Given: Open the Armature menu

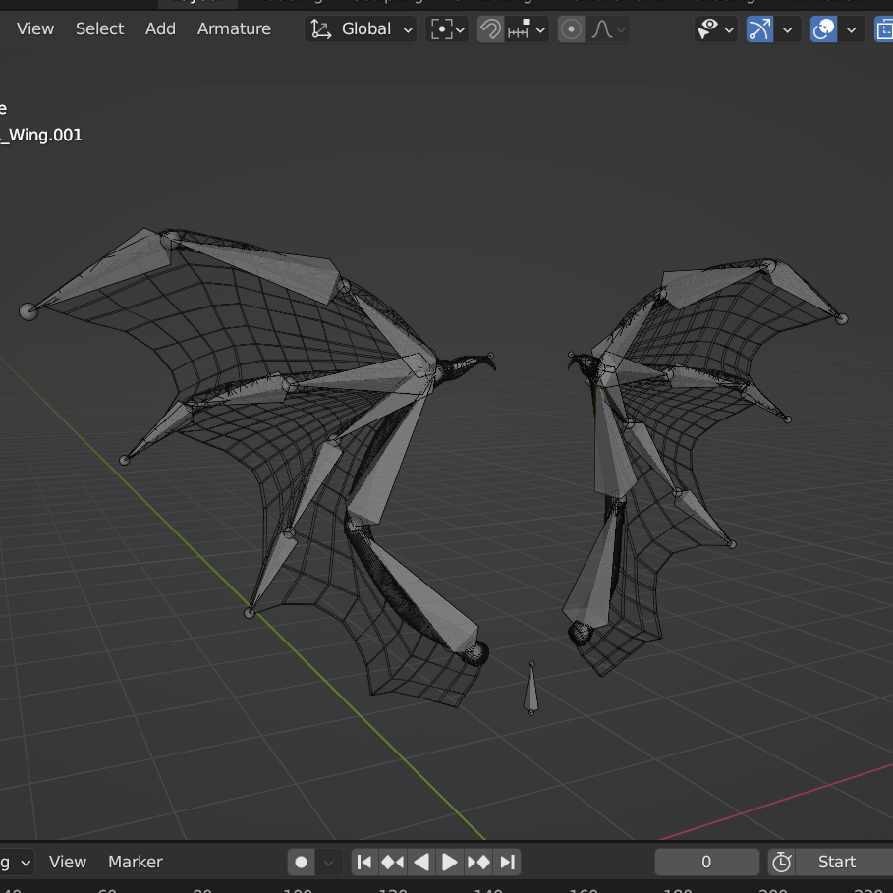Looking at the screenshot, I should coord(234,28).
